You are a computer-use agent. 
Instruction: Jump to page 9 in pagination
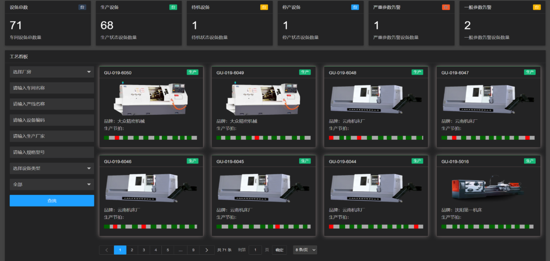pos(193,250)
